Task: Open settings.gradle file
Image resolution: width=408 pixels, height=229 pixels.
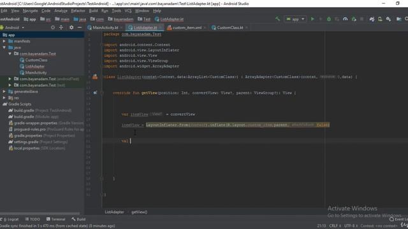Action: (38, 142)
